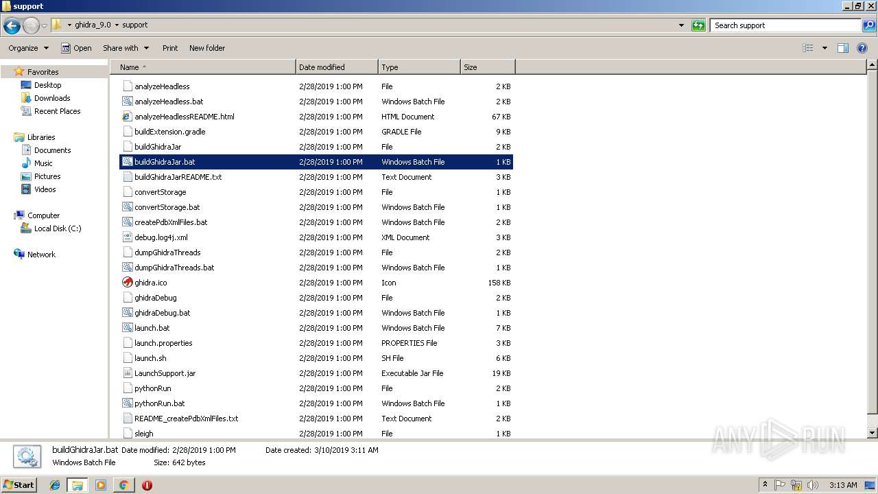Select the pythonRun.bat file icon
This screenshot has height=494, width=878.
pyautogui.click(x=127, y=403)
